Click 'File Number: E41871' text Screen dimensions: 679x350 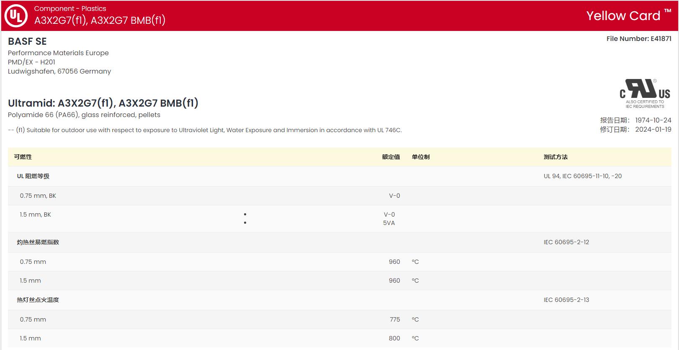coord(639,38)
